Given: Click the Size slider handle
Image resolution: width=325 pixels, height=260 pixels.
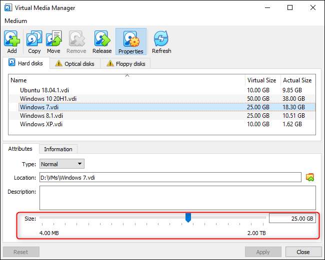Looking at the screenshot, I should (188, 218).
